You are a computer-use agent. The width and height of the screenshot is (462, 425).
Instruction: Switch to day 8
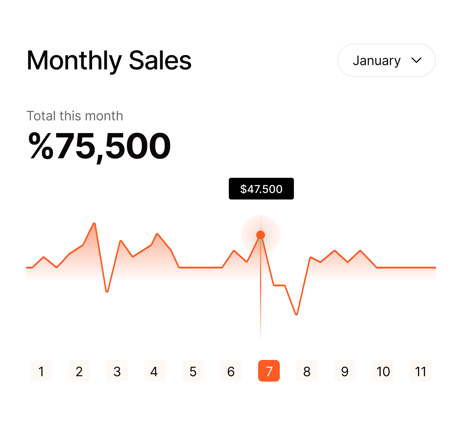(x=307, y=371)
